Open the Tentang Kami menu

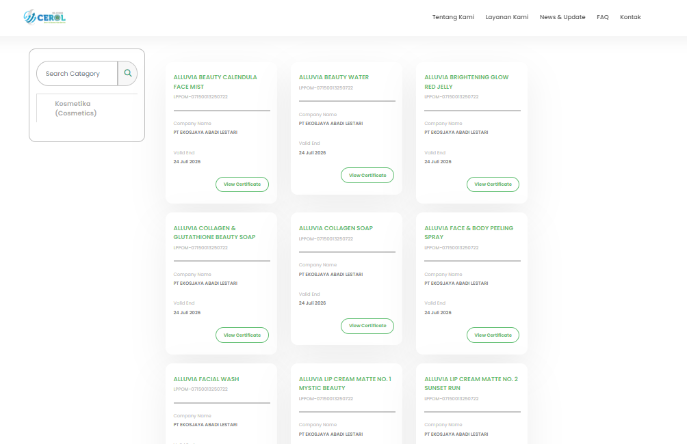point(453,17)
